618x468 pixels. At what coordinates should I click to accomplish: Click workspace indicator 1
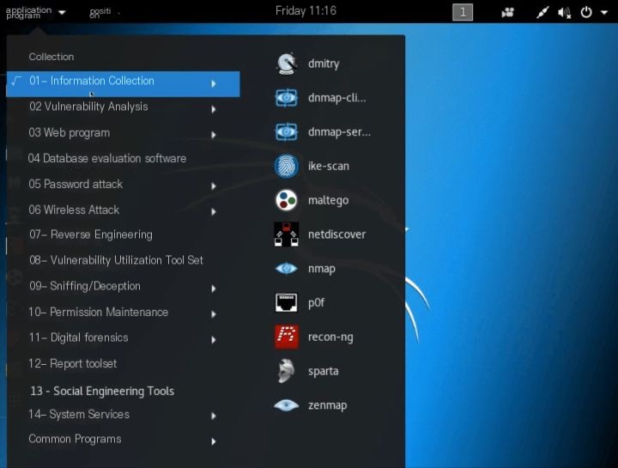click(463, 12)
